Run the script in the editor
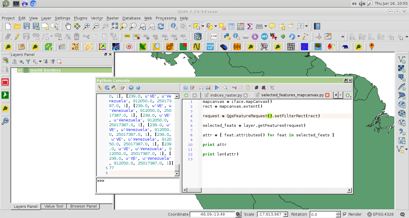 tap(217, 88)
